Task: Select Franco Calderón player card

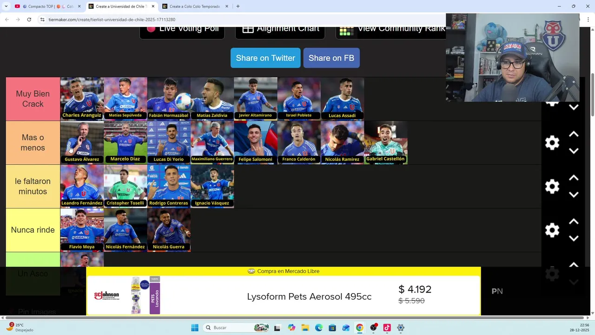Action: click(x=299, y=142)
